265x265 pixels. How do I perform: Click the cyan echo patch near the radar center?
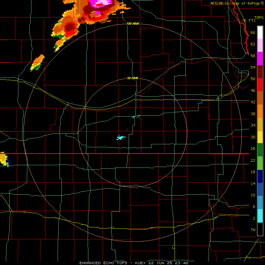pos(121,138)
